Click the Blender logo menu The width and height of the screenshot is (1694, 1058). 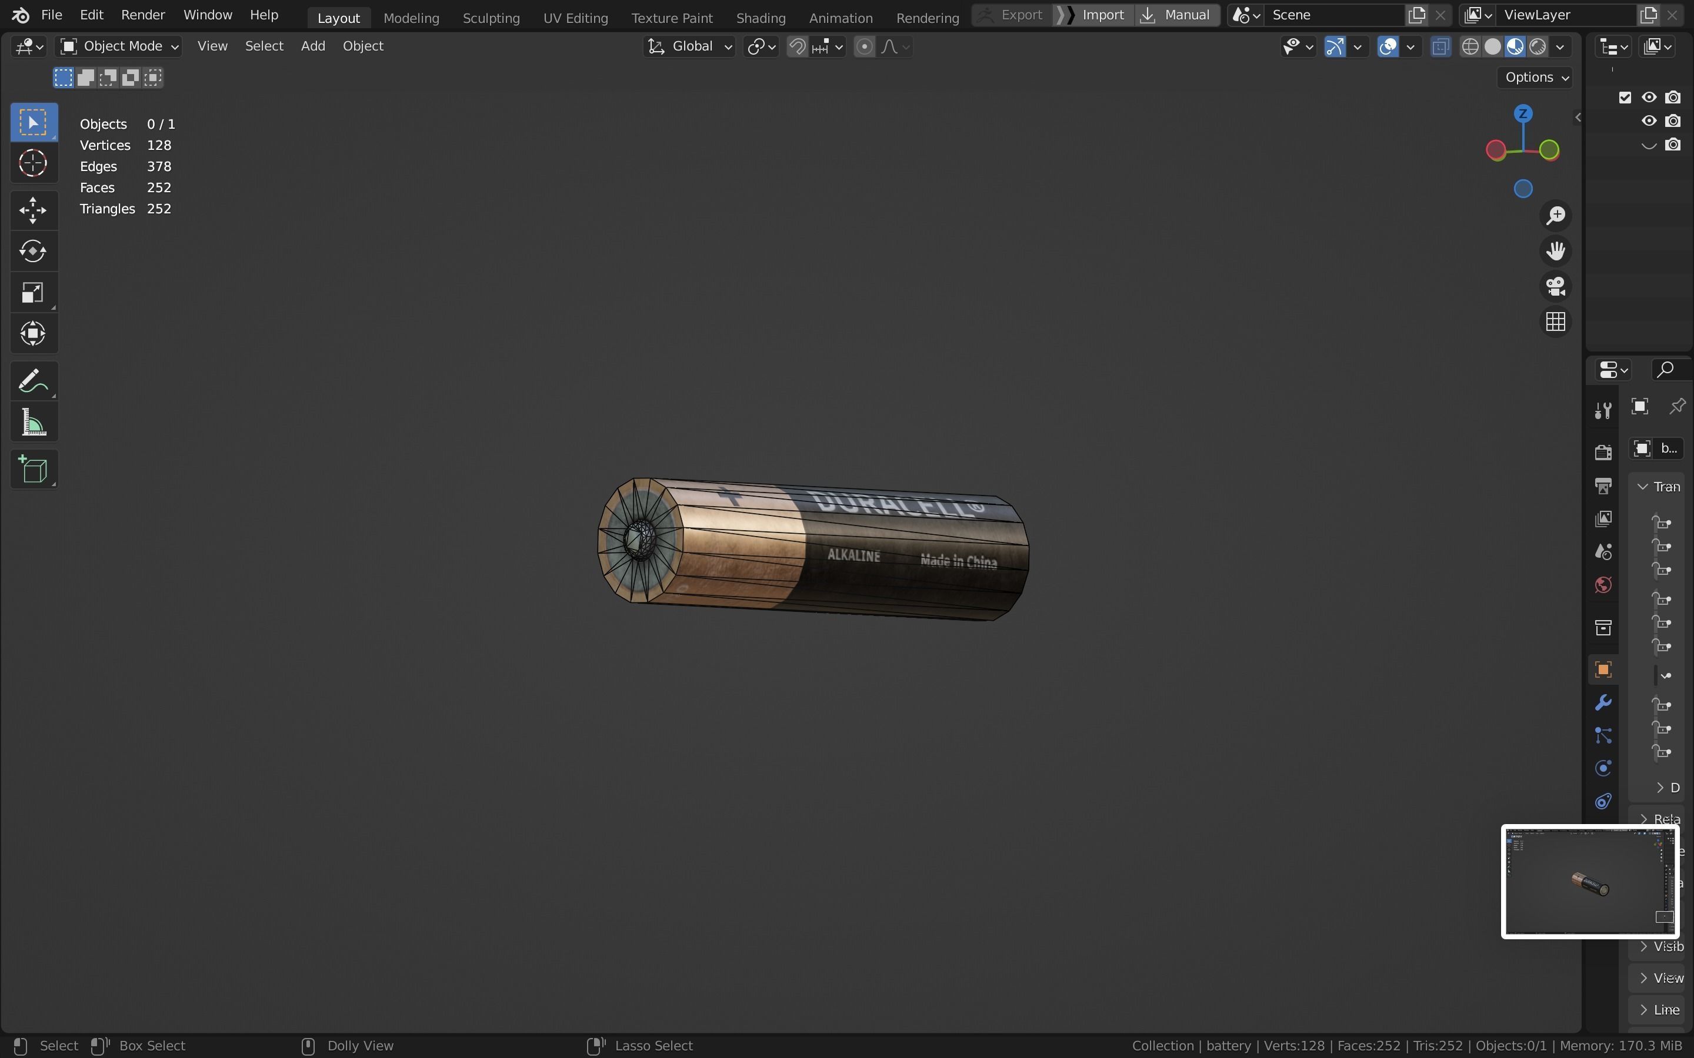[x=21, y=15]
